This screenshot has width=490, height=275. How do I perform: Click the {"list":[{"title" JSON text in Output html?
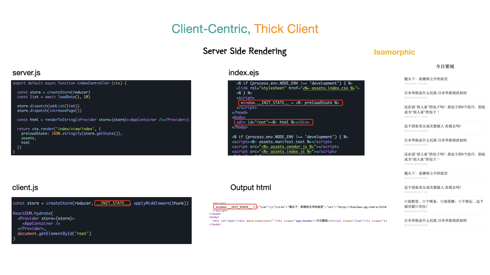322,207
